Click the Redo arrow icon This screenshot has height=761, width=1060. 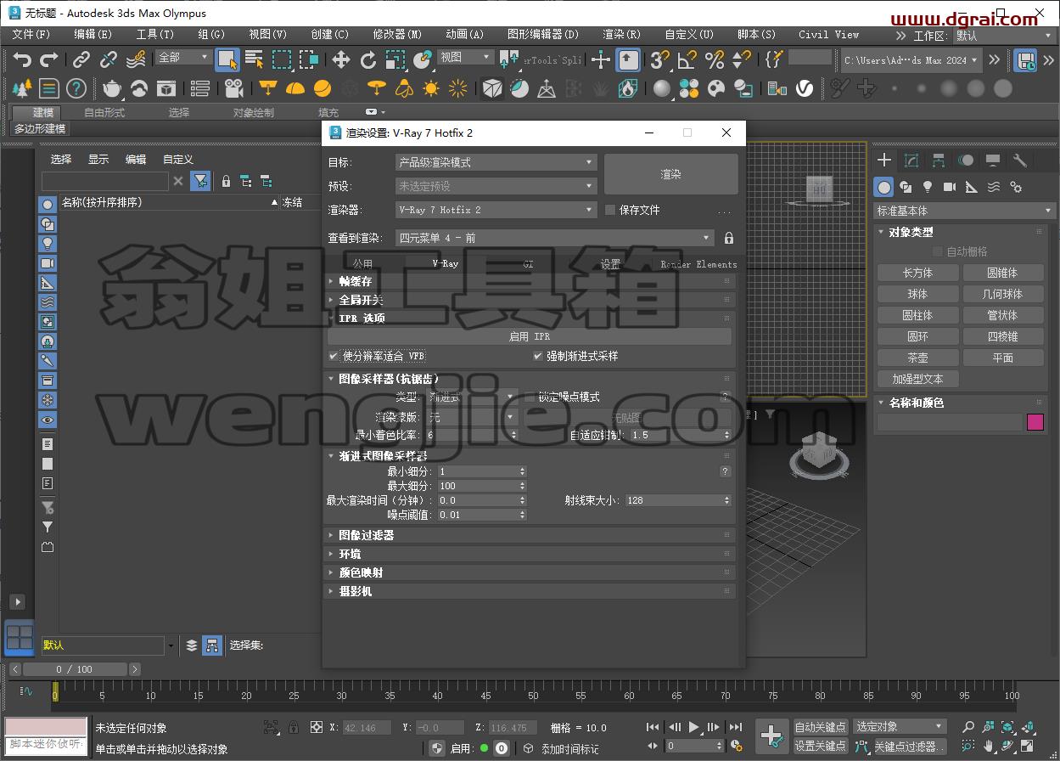tap(49, 60)
